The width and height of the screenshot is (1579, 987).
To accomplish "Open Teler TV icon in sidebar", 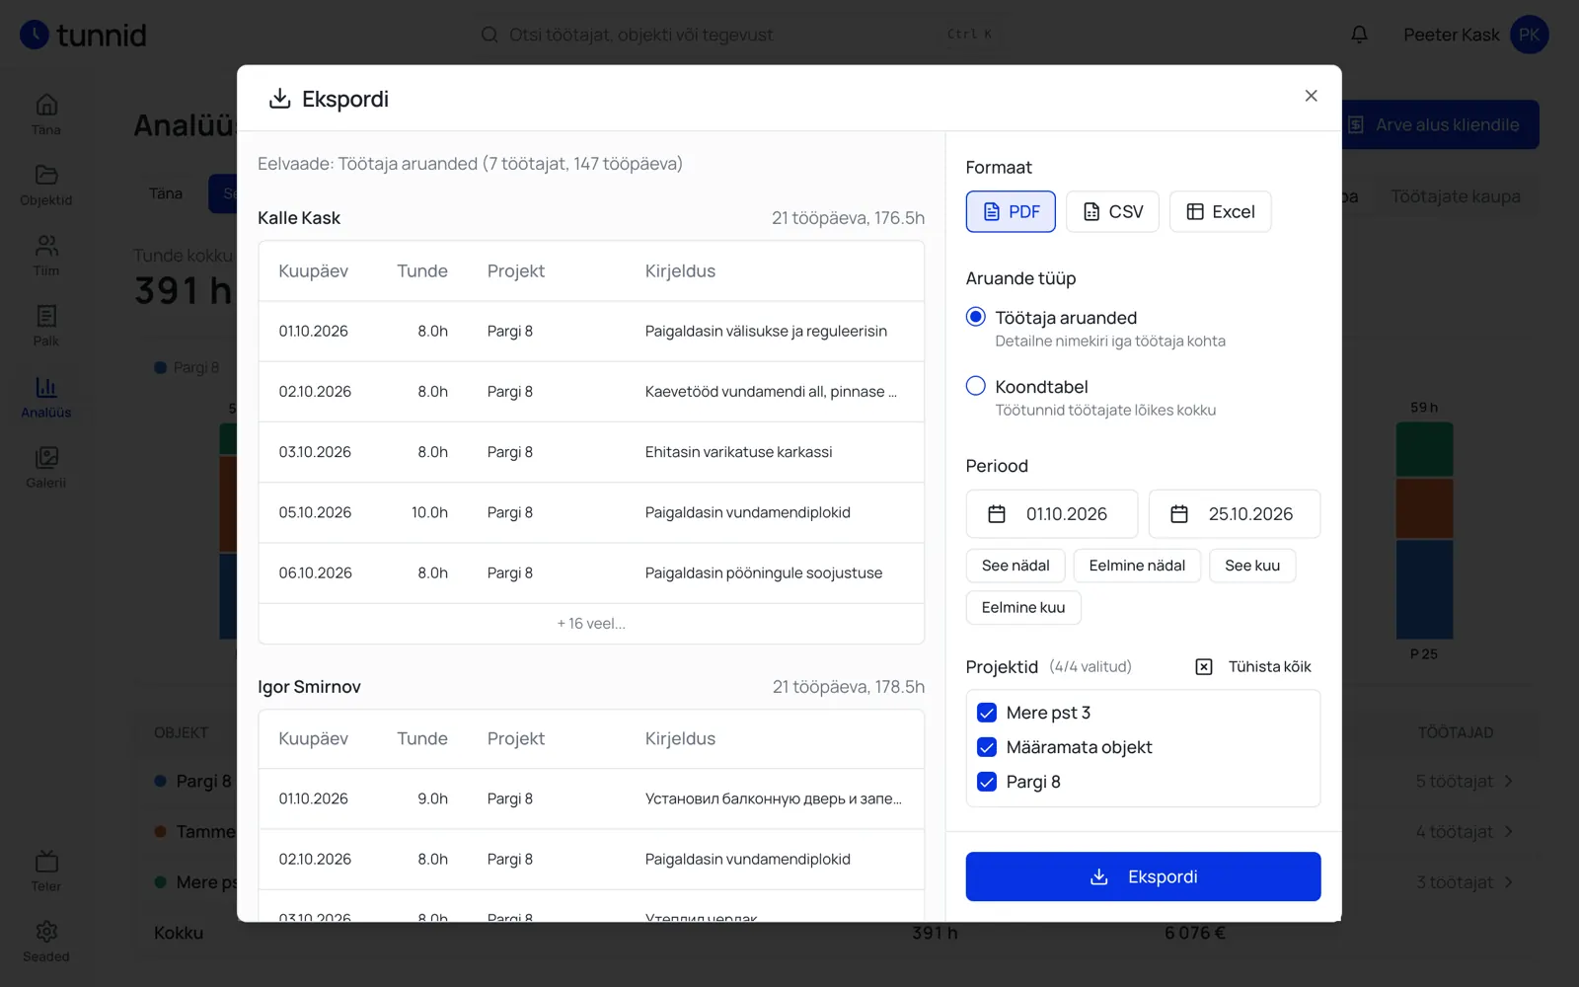I will coord(46,861).
